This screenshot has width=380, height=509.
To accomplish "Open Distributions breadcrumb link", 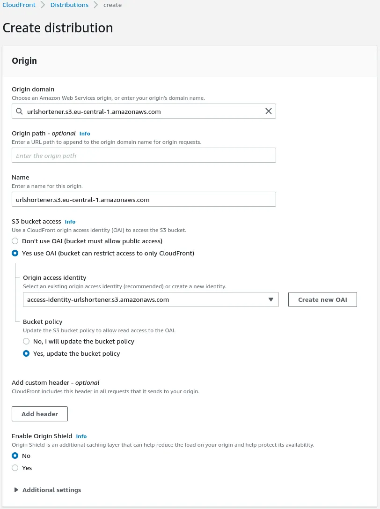I will click(x=69, y=5).
